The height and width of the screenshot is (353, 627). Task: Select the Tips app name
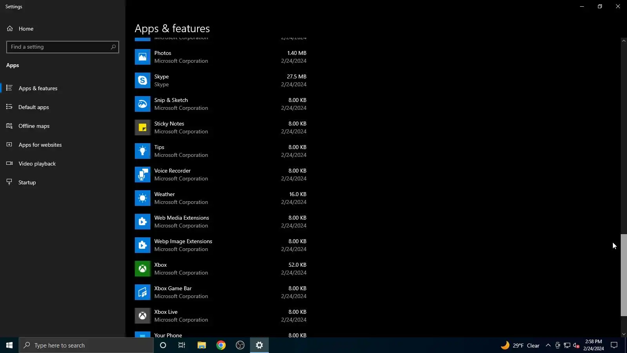pyautogui.click(x=159, y=147)
